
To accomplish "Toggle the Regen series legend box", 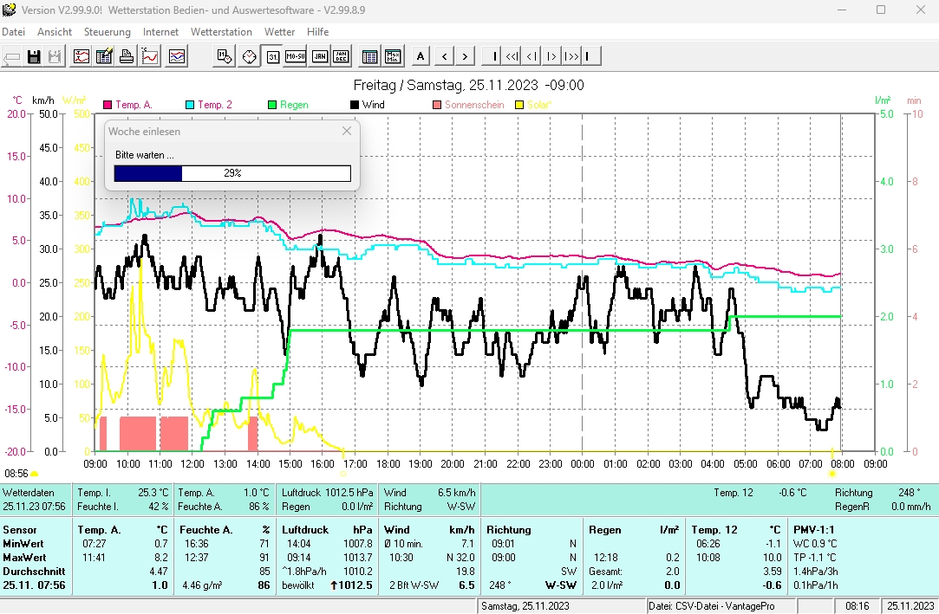I will pos(272,105).
